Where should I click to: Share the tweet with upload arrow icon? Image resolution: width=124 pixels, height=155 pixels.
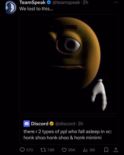tap(116, 150)
